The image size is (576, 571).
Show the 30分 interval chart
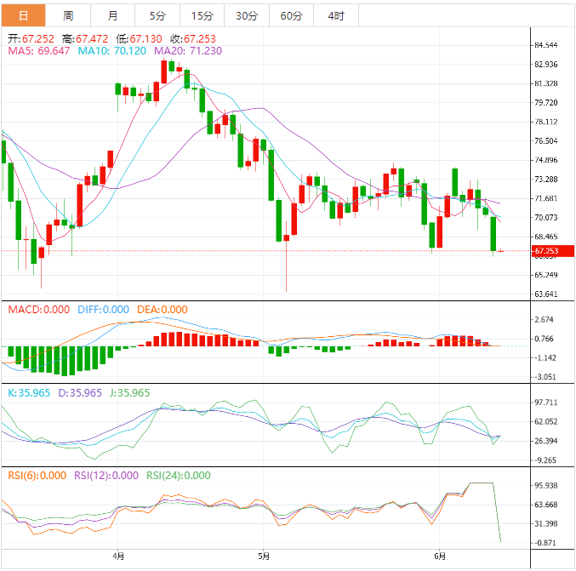(247, 16)
